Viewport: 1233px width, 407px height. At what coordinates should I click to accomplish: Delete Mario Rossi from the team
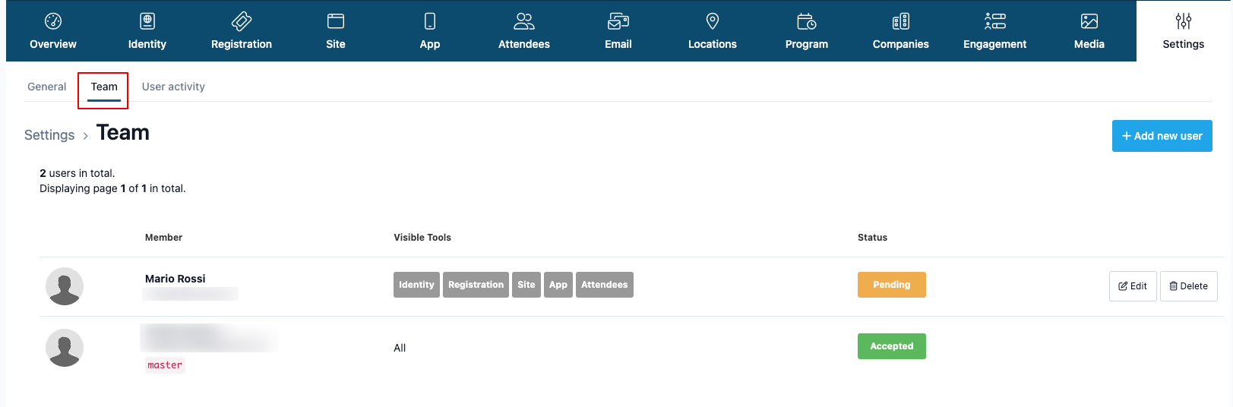click(x=1188, y=286)
